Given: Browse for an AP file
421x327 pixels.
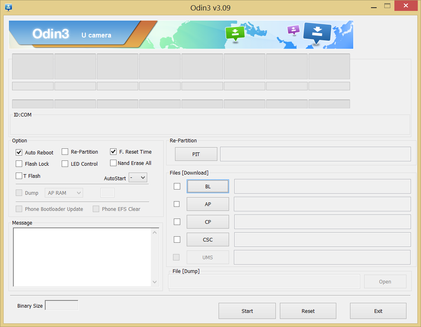Looking at the screenshot, I should coord(208,204).
